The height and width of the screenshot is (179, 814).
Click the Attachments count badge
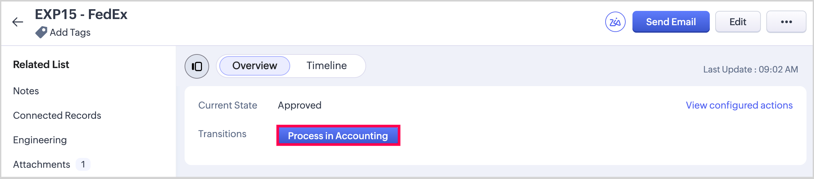point(83,165)
